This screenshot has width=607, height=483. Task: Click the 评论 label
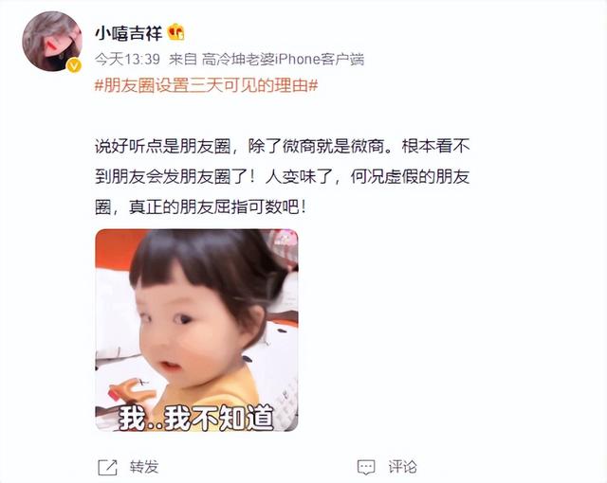402,467
